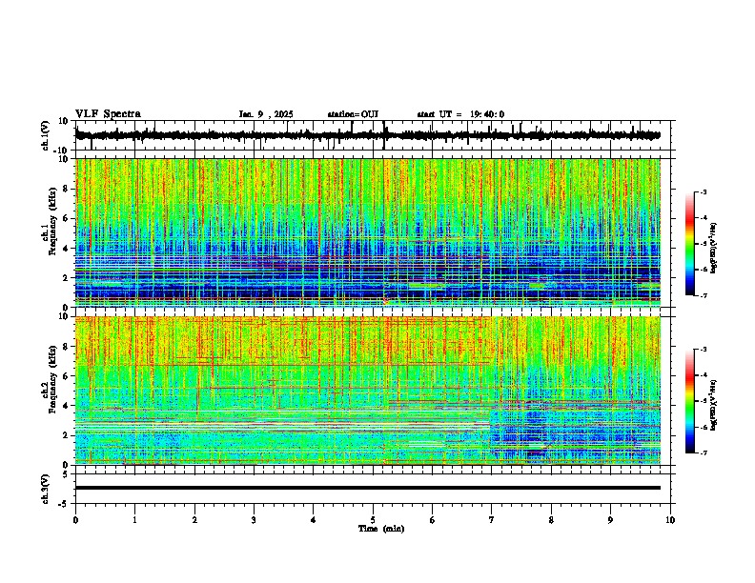Click inside the ch.1 spectrogram panel
The height and width of the screenshot is (583, 755).
(368, 232)
